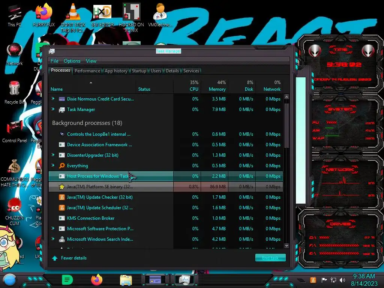Select the KMS Connection Broker process

[x=166, y=218]
